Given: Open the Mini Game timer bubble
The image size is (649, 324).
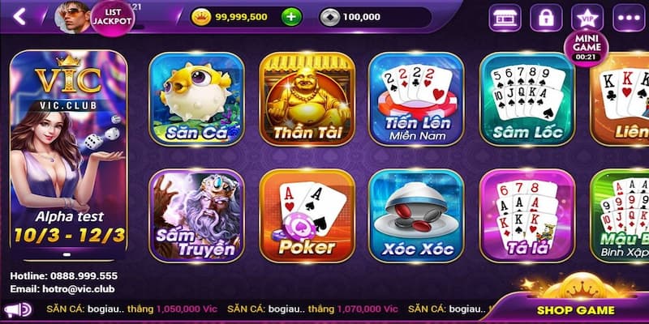Looking at the screenshot, I should pyautogui.click(x=586, y=48).
